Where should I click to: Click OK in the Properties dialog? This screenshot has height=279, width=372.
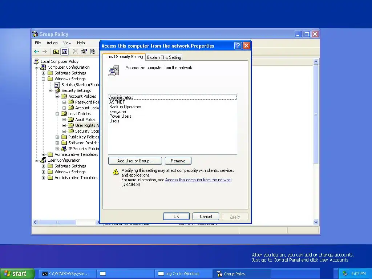click(176, 217)
